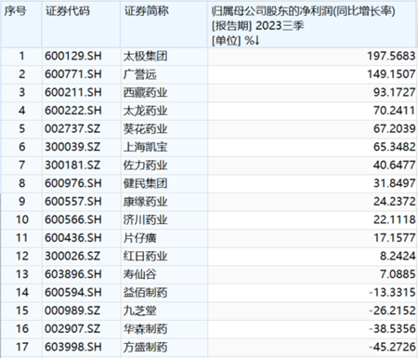Click the name 华森制药
Image resolution: width=418 pixels, height=358 pixels.
[x=145, y=329]
